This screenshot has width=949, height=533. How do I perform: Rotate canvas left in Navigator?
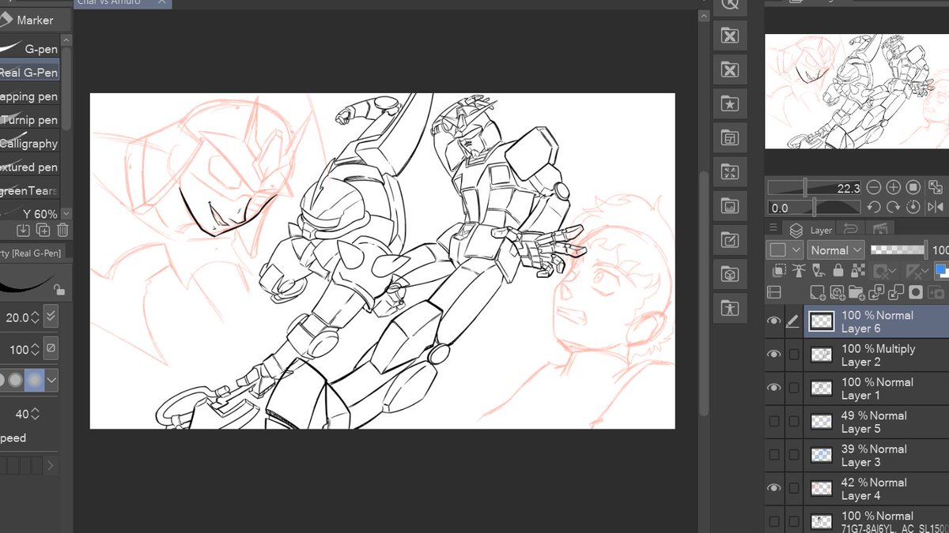[x=873, y=208]
